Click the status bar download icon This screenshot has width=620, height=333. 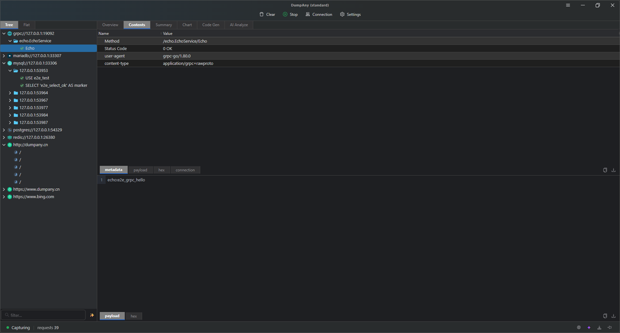(599, 328)
